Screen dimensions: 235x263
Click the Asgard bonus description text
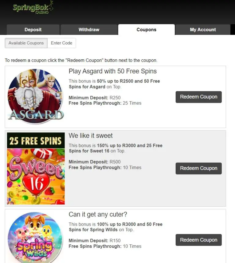click(114, 84)
